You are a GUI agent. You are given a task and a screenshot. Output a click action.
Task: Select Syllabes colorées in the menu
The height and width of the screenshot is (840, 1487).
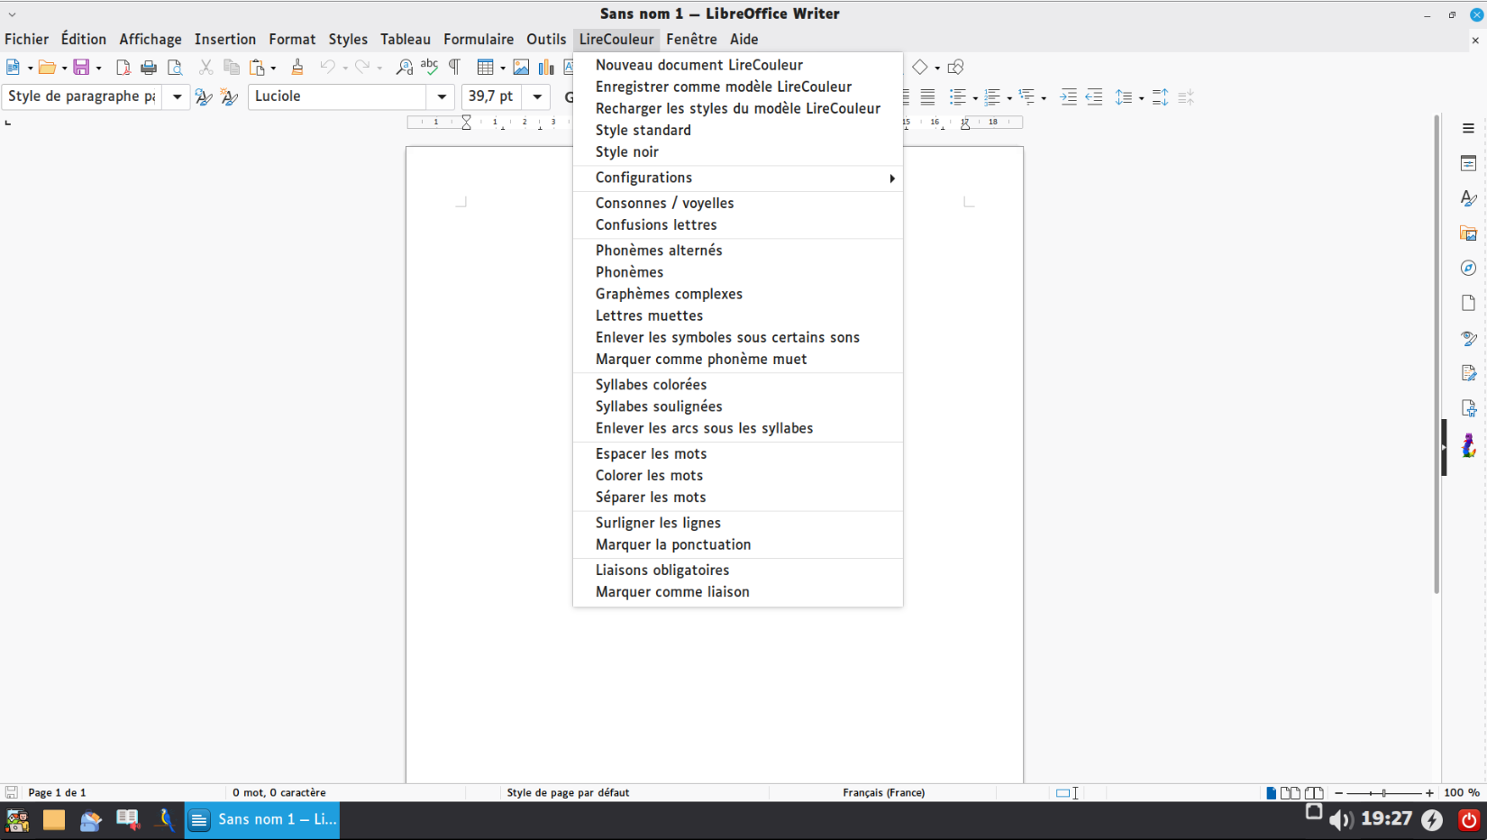coord(651,384)
